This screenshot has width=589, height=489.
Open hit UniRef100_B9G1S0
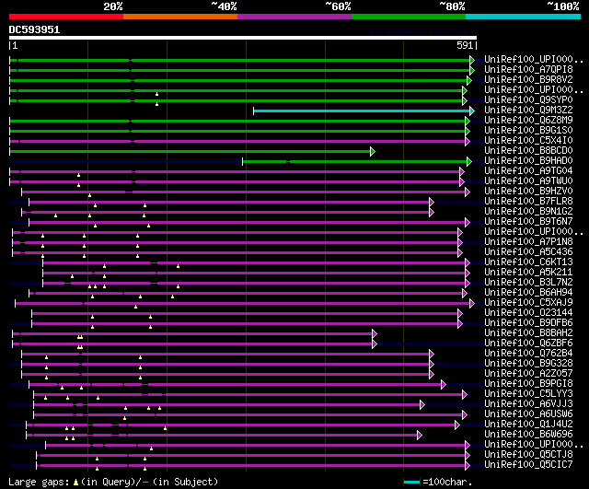pyautogui.click(x=528, y=131)
